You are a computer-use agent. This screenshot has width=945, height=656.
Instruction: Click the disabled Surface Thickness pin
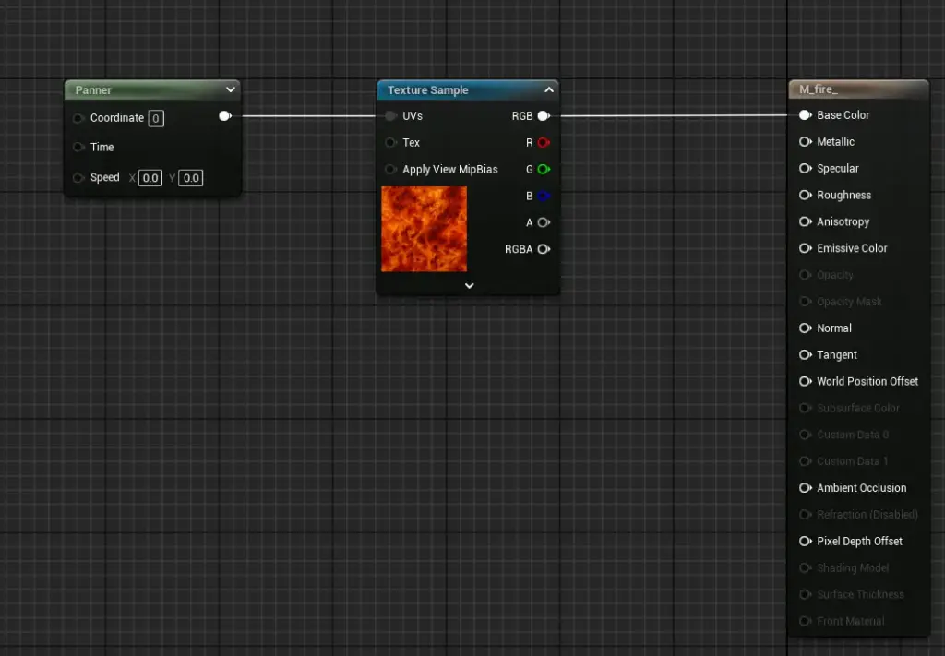click(x=805, y=594)
